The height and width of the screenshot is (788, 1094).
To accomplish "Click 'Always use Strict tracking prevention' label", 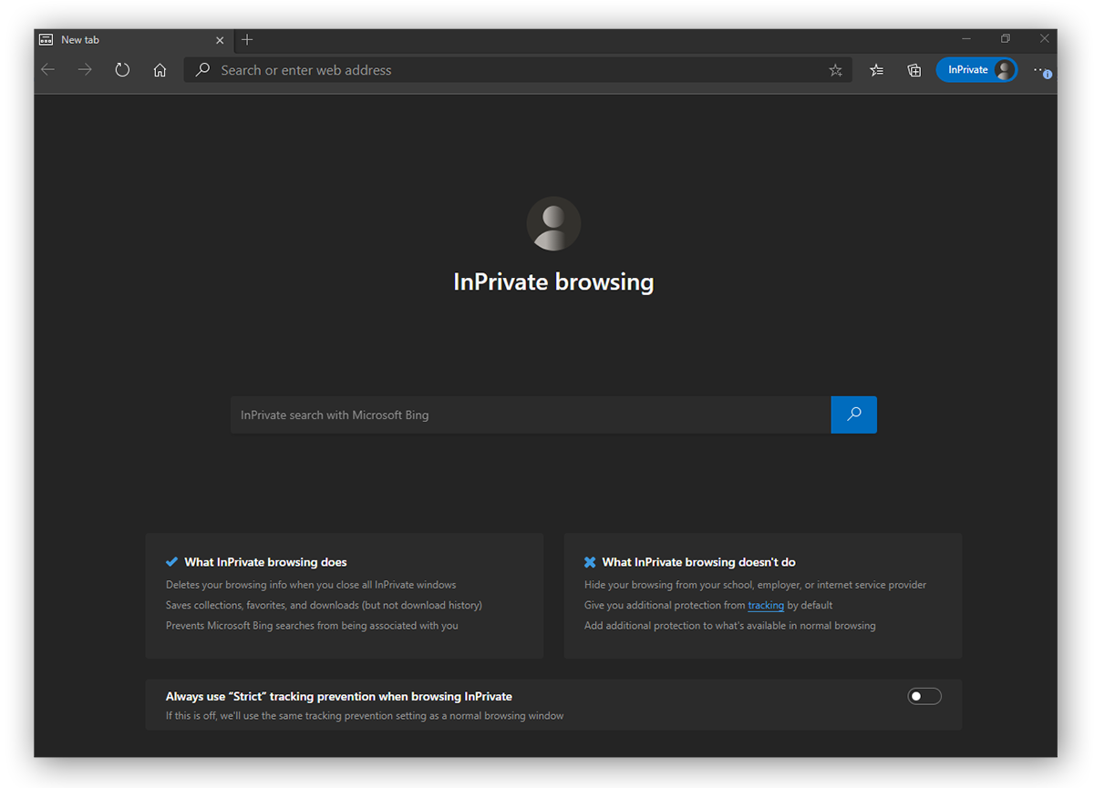I will point(339,696).
